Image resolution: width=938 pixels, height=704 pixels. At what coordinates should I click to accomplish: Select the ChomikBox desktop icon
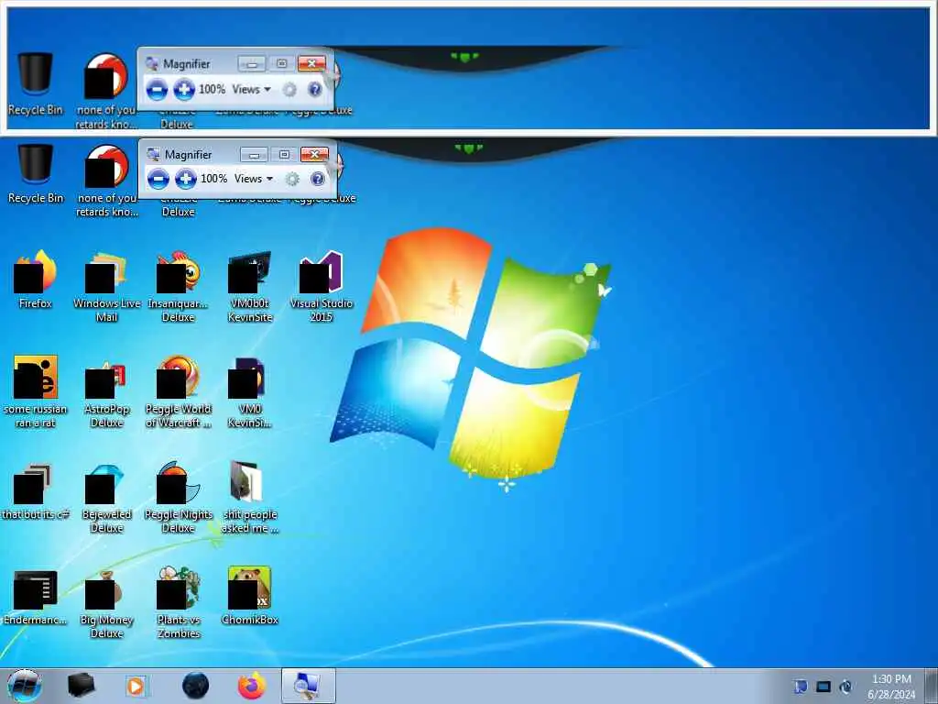point(249,596)
